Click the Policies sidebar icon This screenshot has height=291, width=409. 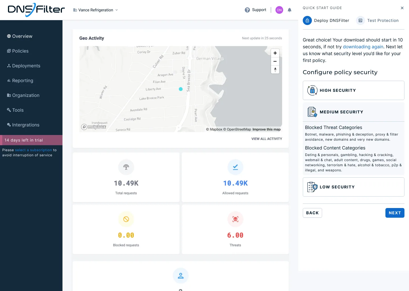(9, 51)
